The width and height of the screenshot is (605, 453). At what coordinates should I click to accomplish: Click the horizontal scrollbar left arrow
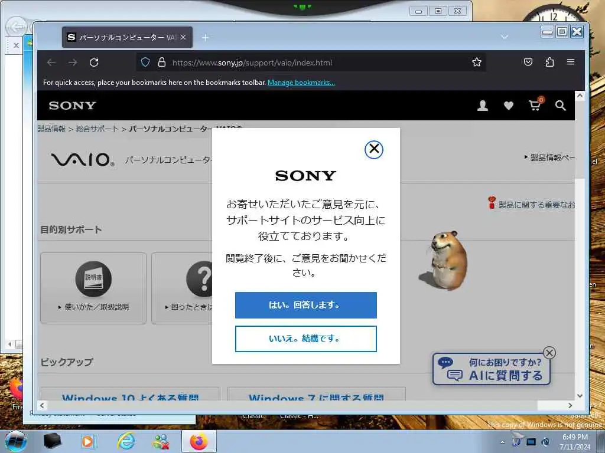pyautogui.click(x=43, y=405)
